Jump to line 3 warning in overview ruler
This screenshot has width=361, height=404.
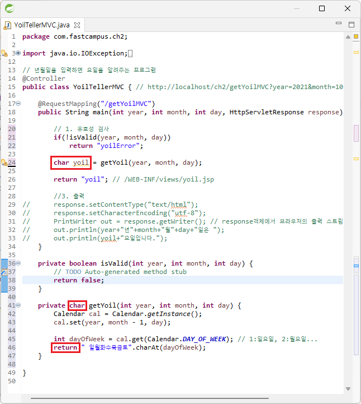coord(356,52)
